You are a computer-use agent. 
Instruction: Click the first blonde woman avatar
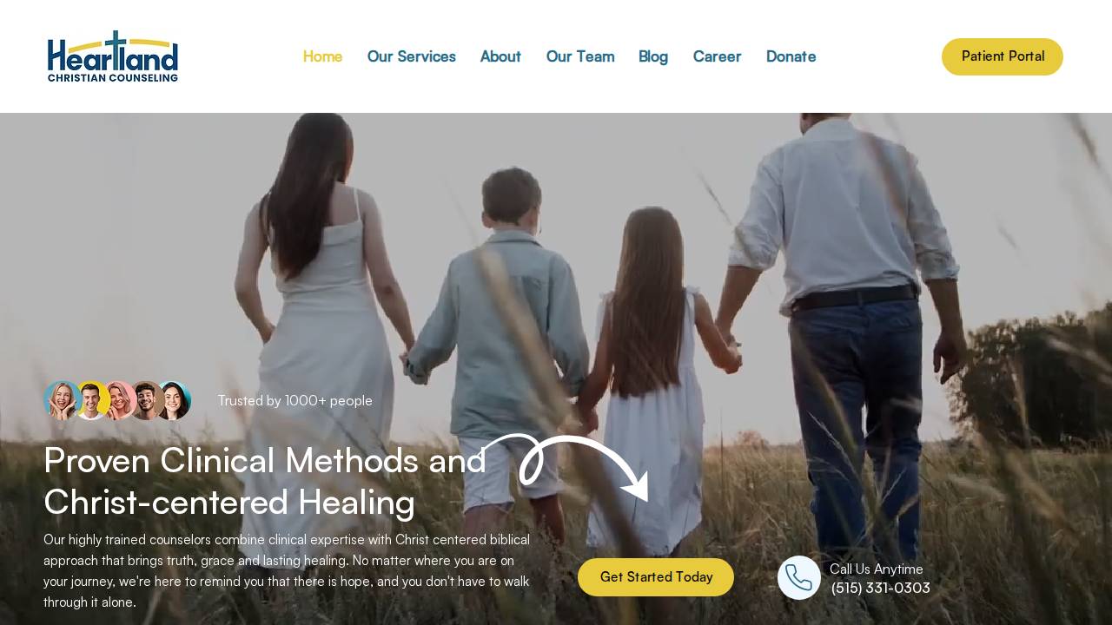click(63, 400)
